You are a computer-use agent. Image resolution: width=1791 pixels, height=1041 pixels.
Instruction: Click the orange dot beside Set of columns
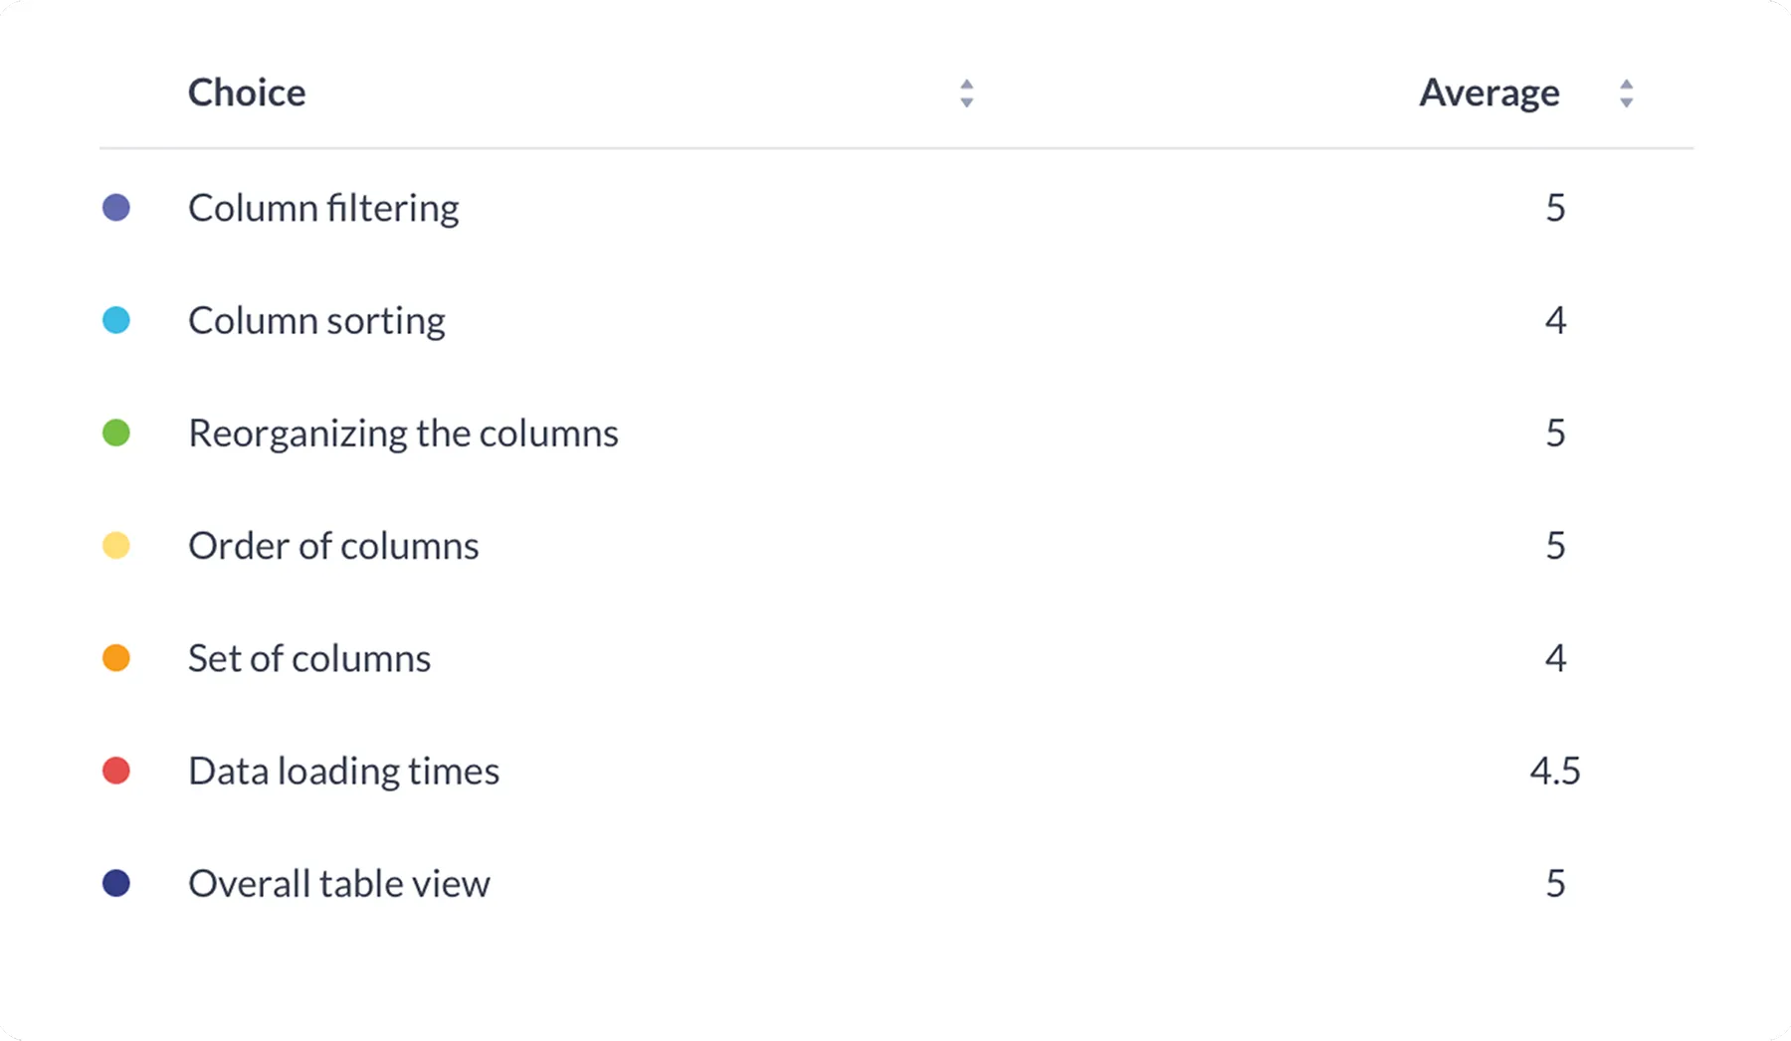(115, 657)
